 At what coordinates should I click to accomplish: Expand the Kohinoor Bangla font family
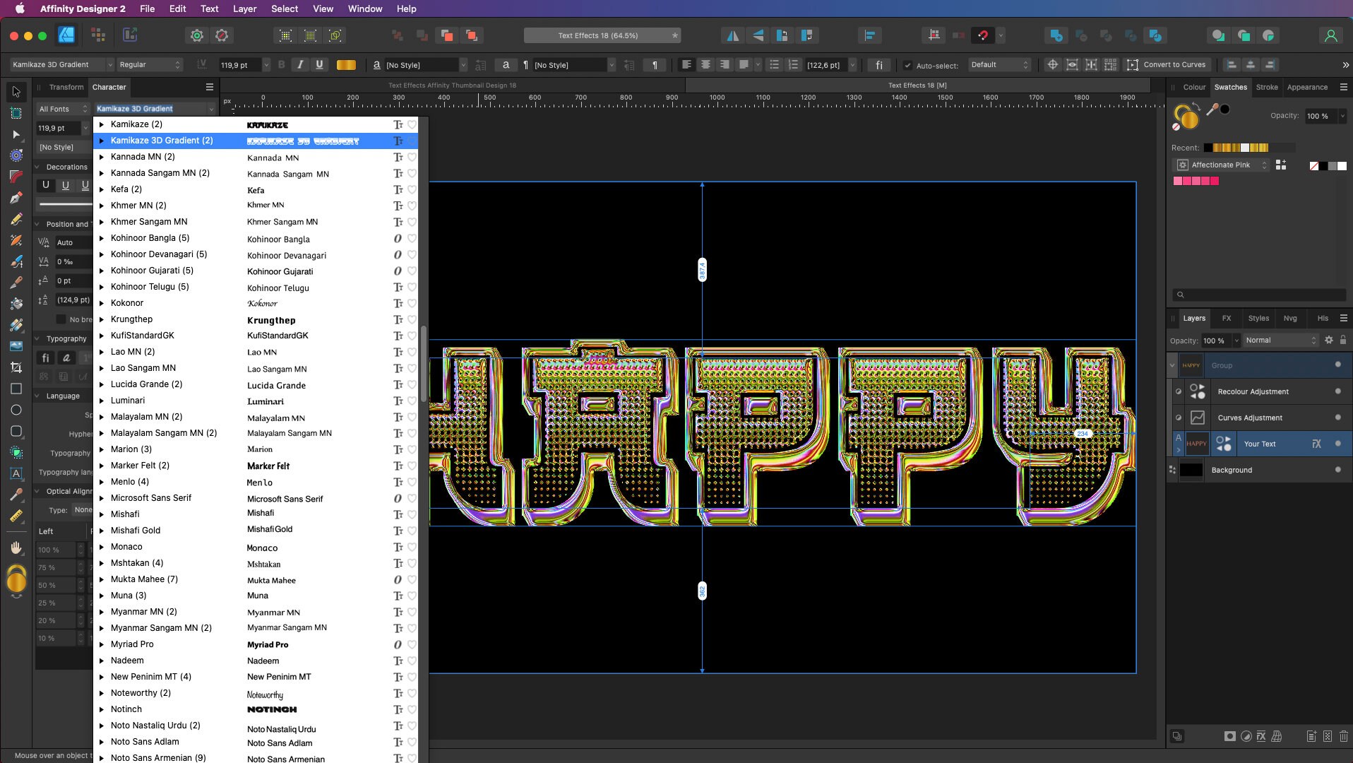point(102,238)
